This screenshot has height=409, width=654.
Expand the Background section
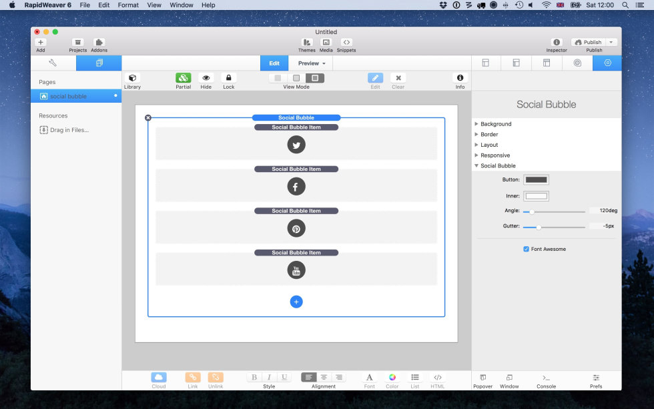click(476, 124)
